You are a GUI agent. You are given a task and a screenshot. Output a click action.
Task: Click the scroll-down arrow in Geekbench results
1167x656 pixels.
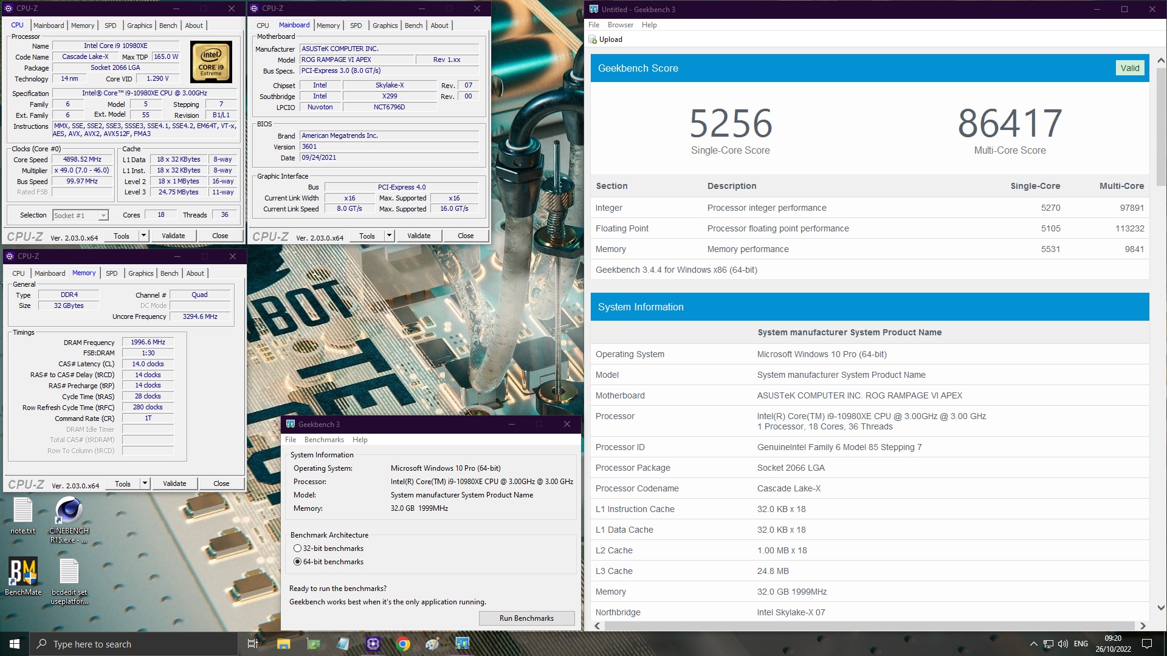pyautogui.click(x=1160, y=608)
